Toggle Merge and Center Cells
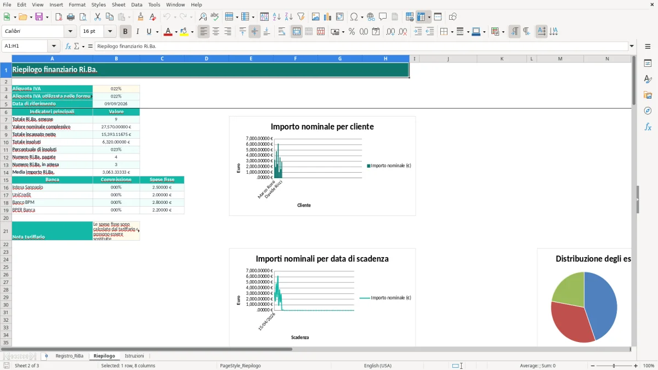 297,32
